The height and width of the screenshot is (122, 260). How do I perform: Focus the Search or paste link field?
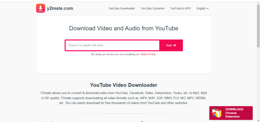pyautogui.click(x=112, y=45)
